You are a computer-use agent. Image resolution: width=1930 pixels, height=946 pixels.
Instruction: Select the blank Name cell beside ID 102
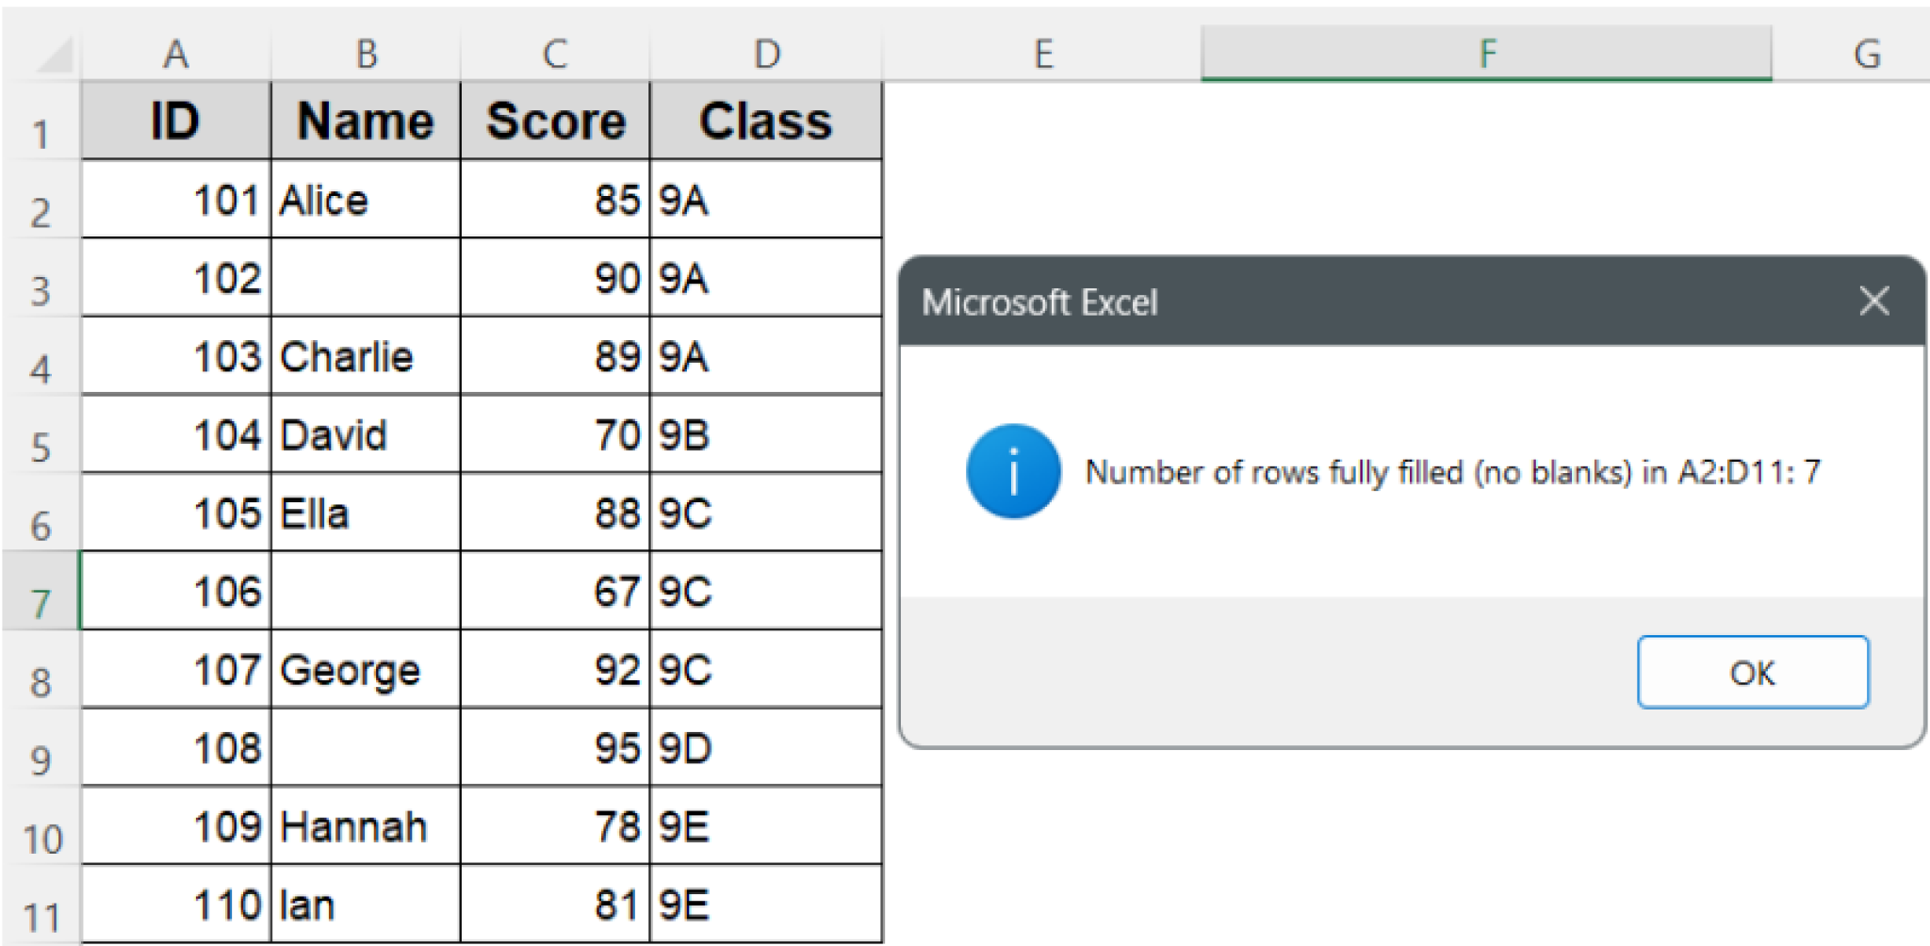[365, 278]
